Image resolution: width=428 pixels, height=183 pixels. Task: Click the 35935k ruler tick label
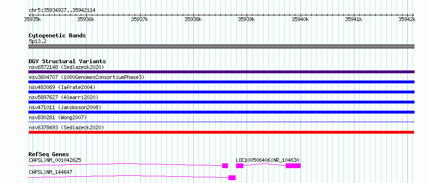pos(33,19)
